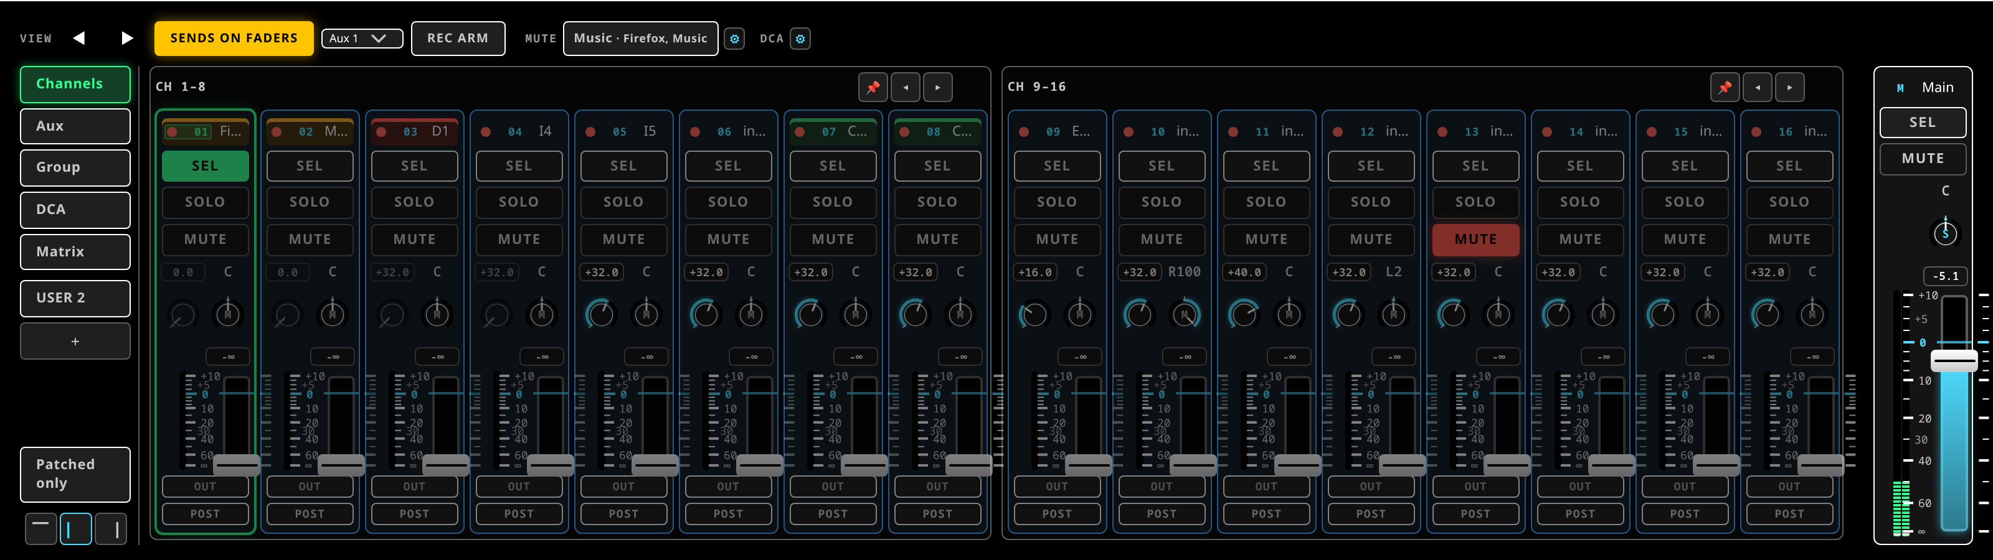Select the narrow strip width layout icon
This screenshot has width=1993, height=560.
click(40, 528)
